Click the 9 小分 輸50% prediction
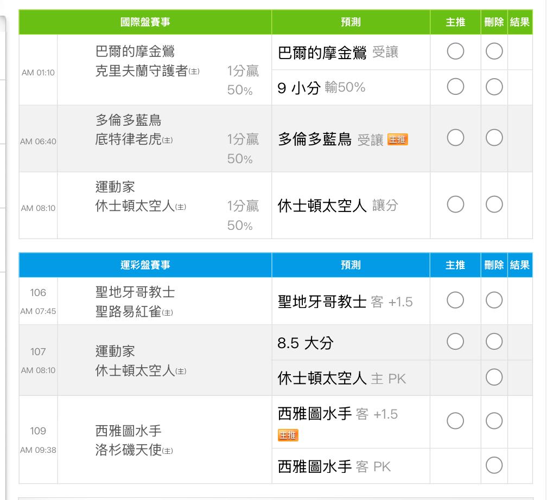The width and height of the screenshot is (553, 500). tap(321, 87)
